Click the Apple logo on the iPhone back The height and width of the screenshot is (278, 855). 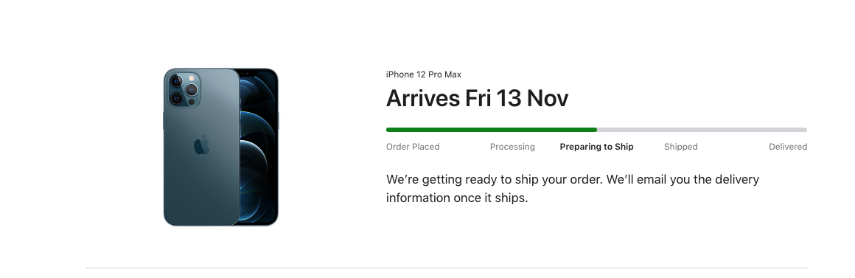pyautogui.click(x=202, y=145)
